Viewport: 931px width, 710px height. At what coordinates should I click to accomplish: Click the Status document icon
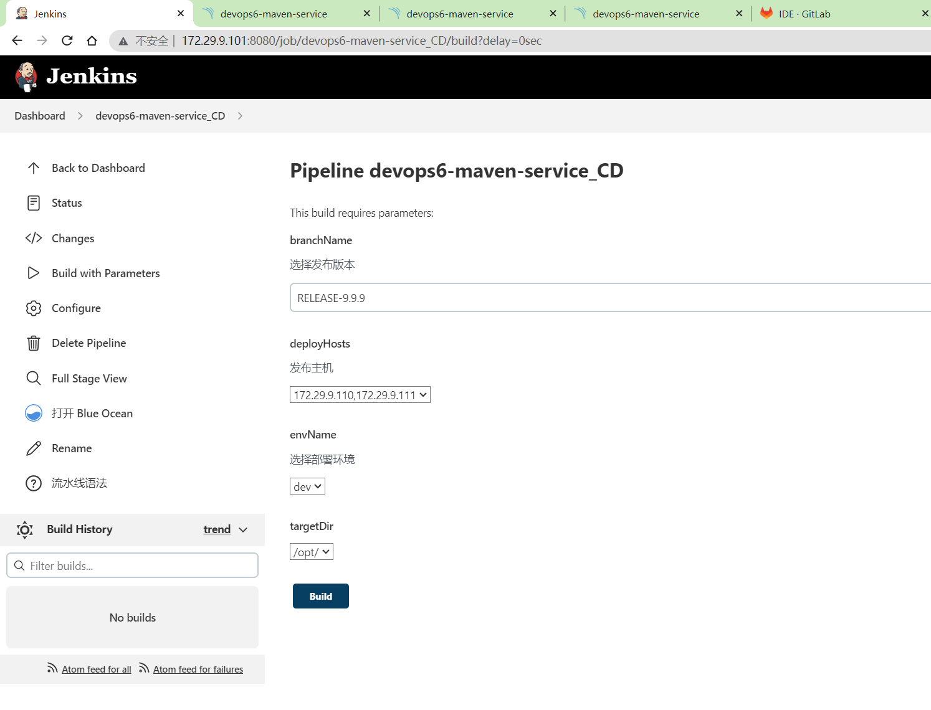(34, 203)
